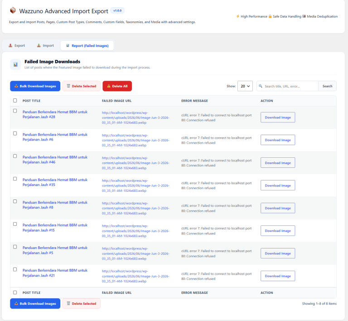Image resolution: width=348 pixels, height=321 pixels.
Task: Toggle the footer select-all checkbox
Action: tap(15, 292)
